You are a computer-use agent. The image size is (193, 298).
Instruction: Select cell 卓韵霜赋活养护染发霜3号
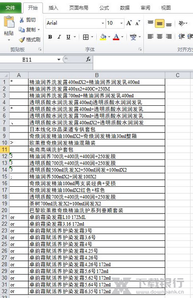[97, 230]
